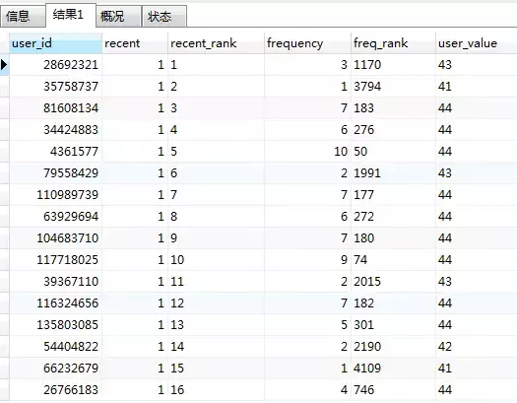The width and height of the screenshot is (517, 403).
Task: Select user_id cell 28692321
Action: (55, 65)
